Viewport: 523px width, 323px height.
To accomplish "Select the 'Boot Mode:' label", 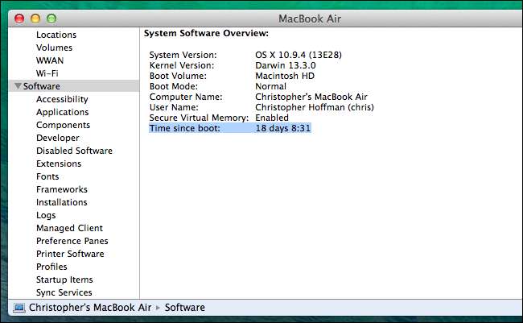I will click(174, 86).
